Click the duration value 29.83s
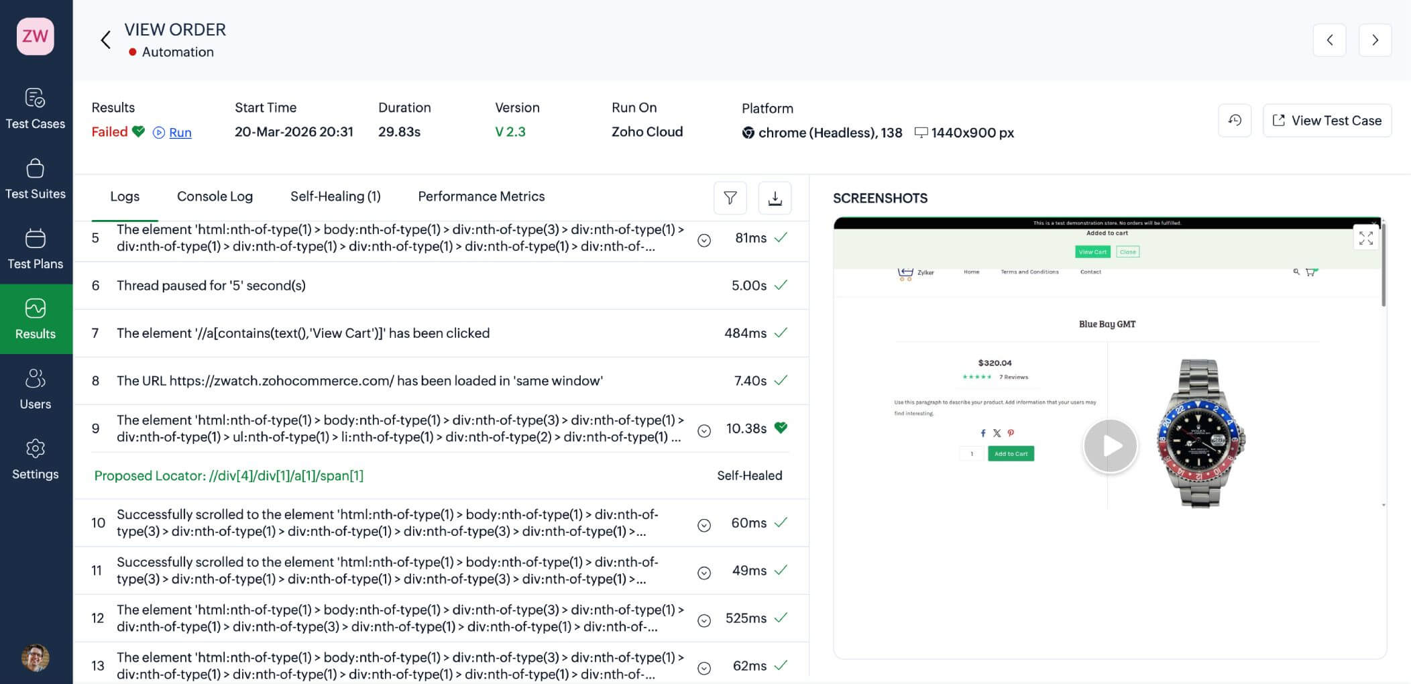Screen dimensions: 1411x684 click(x=399, y=132)
